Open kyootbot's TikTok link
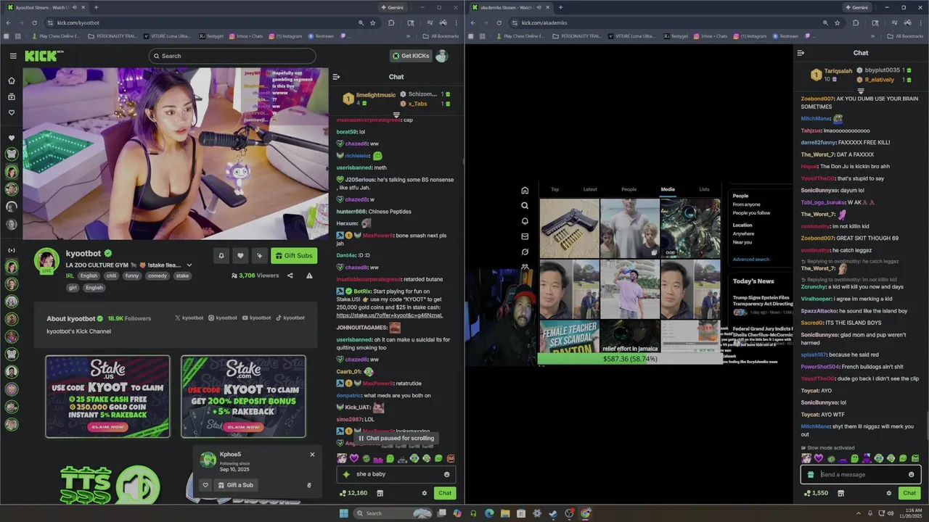Screen dimensions: 929x522 click(290, 318)
